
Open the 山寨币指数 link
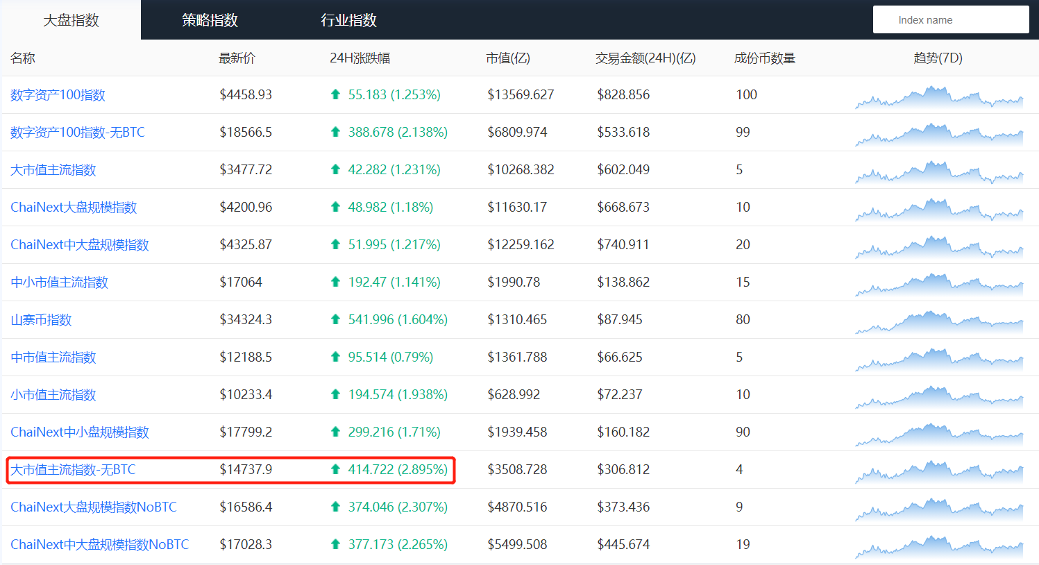click(41, 320)
